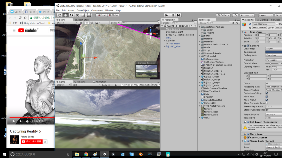Toggle Occlusion Culling checkbox
This screenshot has height=158, width=282.
[x=267, y=93]
